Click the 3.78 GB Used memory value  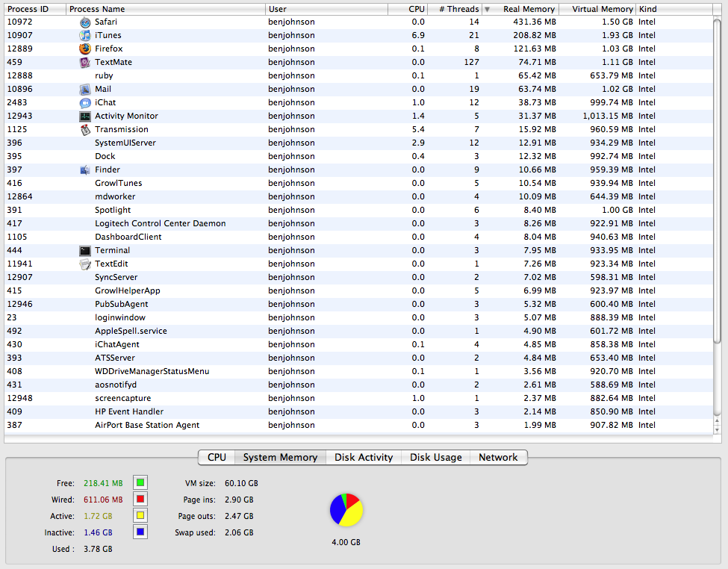(98, 549)
